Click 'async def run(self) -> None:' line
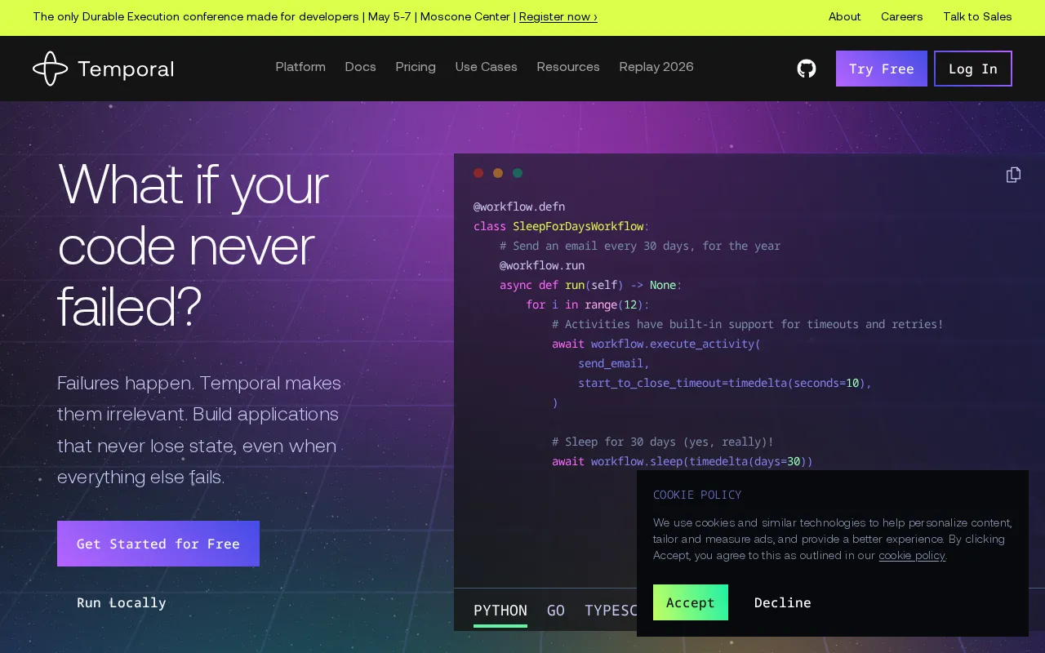Screen dimensions: 1045x653 [x=591, y=285]
